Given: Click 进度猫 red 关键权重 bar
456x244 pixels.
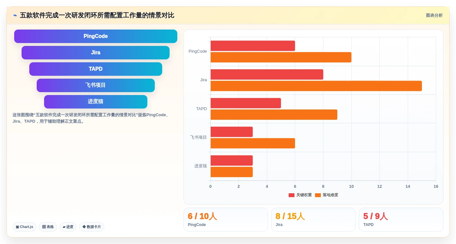Looking at the screenshot, I should coord(232,161).
